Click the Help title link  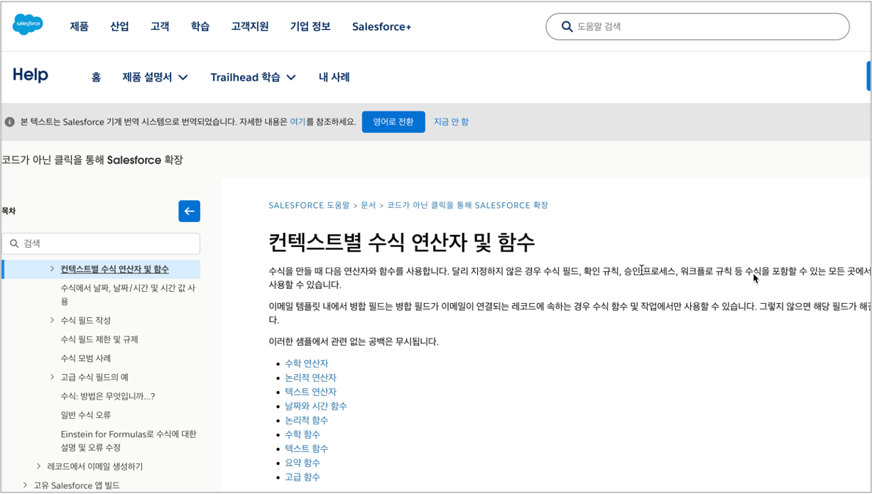31,75
